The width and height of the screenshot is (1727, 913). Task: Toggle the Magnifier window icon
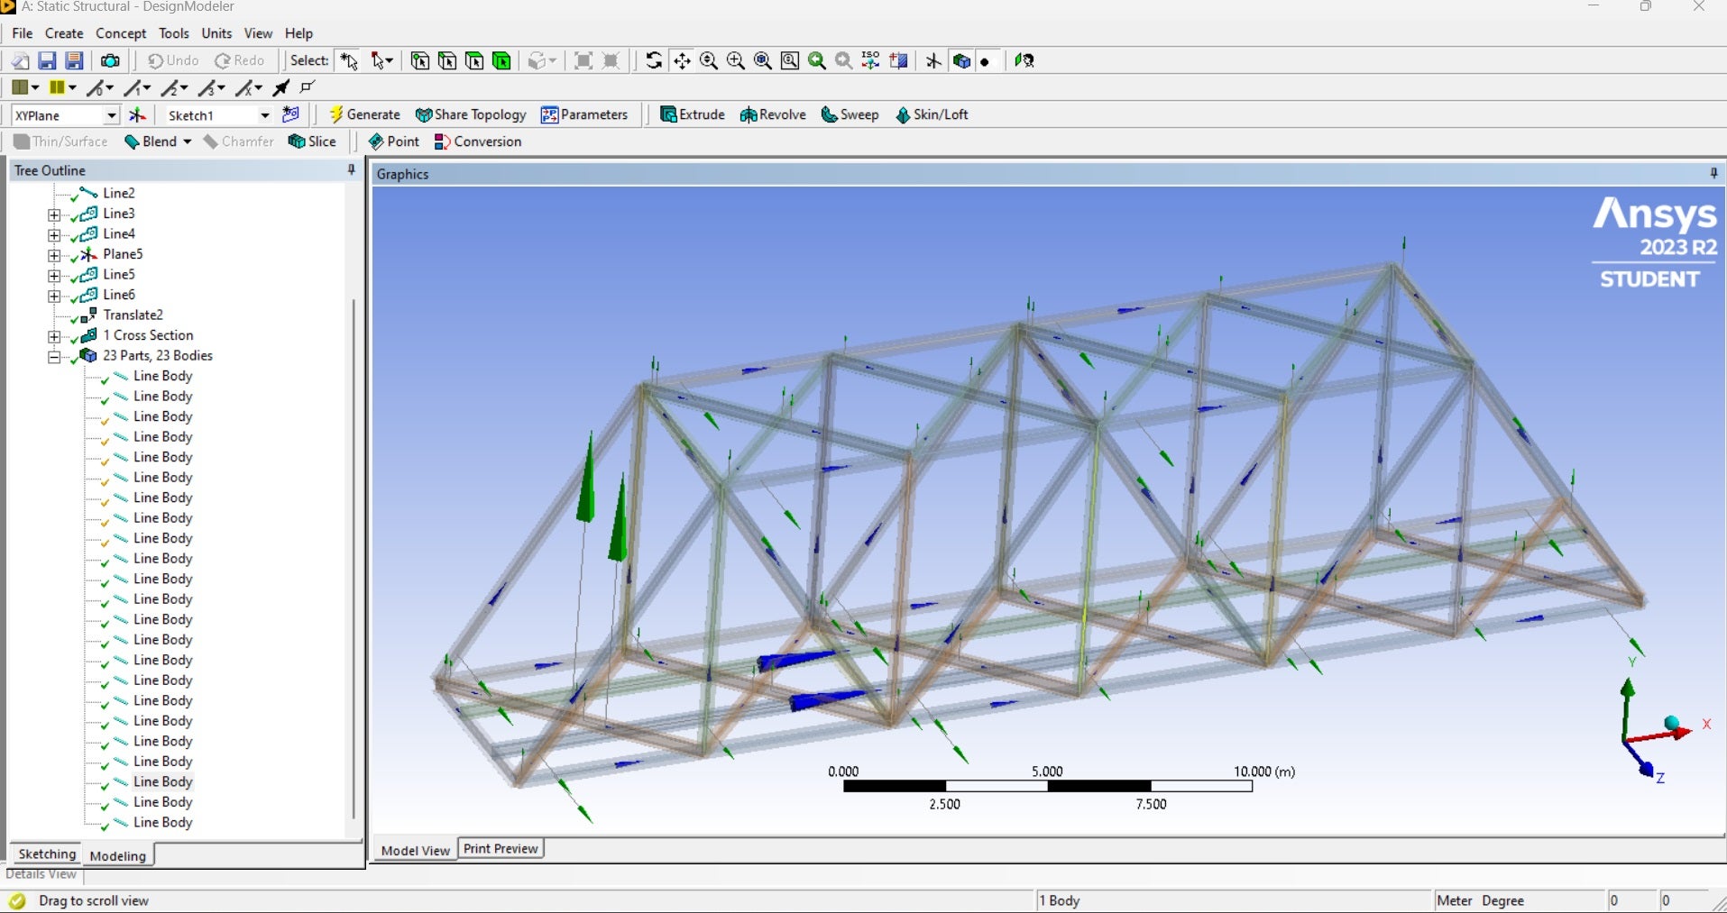[x=790, y=60]
